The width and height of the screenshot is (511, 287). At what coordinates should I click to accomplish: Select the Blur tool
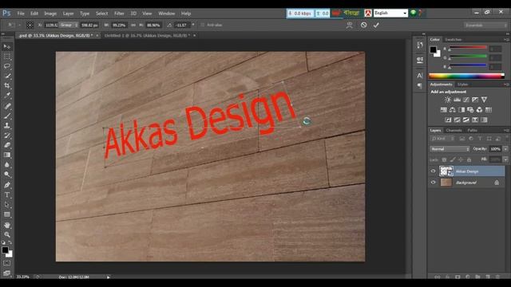point(7,165)
